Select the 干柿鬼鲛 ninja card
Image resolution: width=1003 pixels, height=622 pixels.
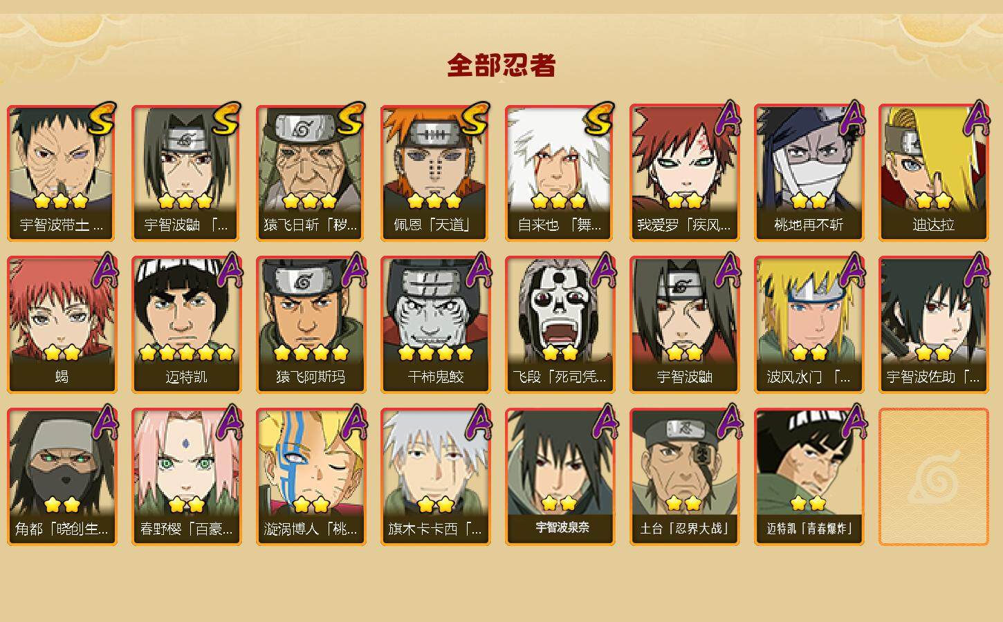[x=435, y=325]
